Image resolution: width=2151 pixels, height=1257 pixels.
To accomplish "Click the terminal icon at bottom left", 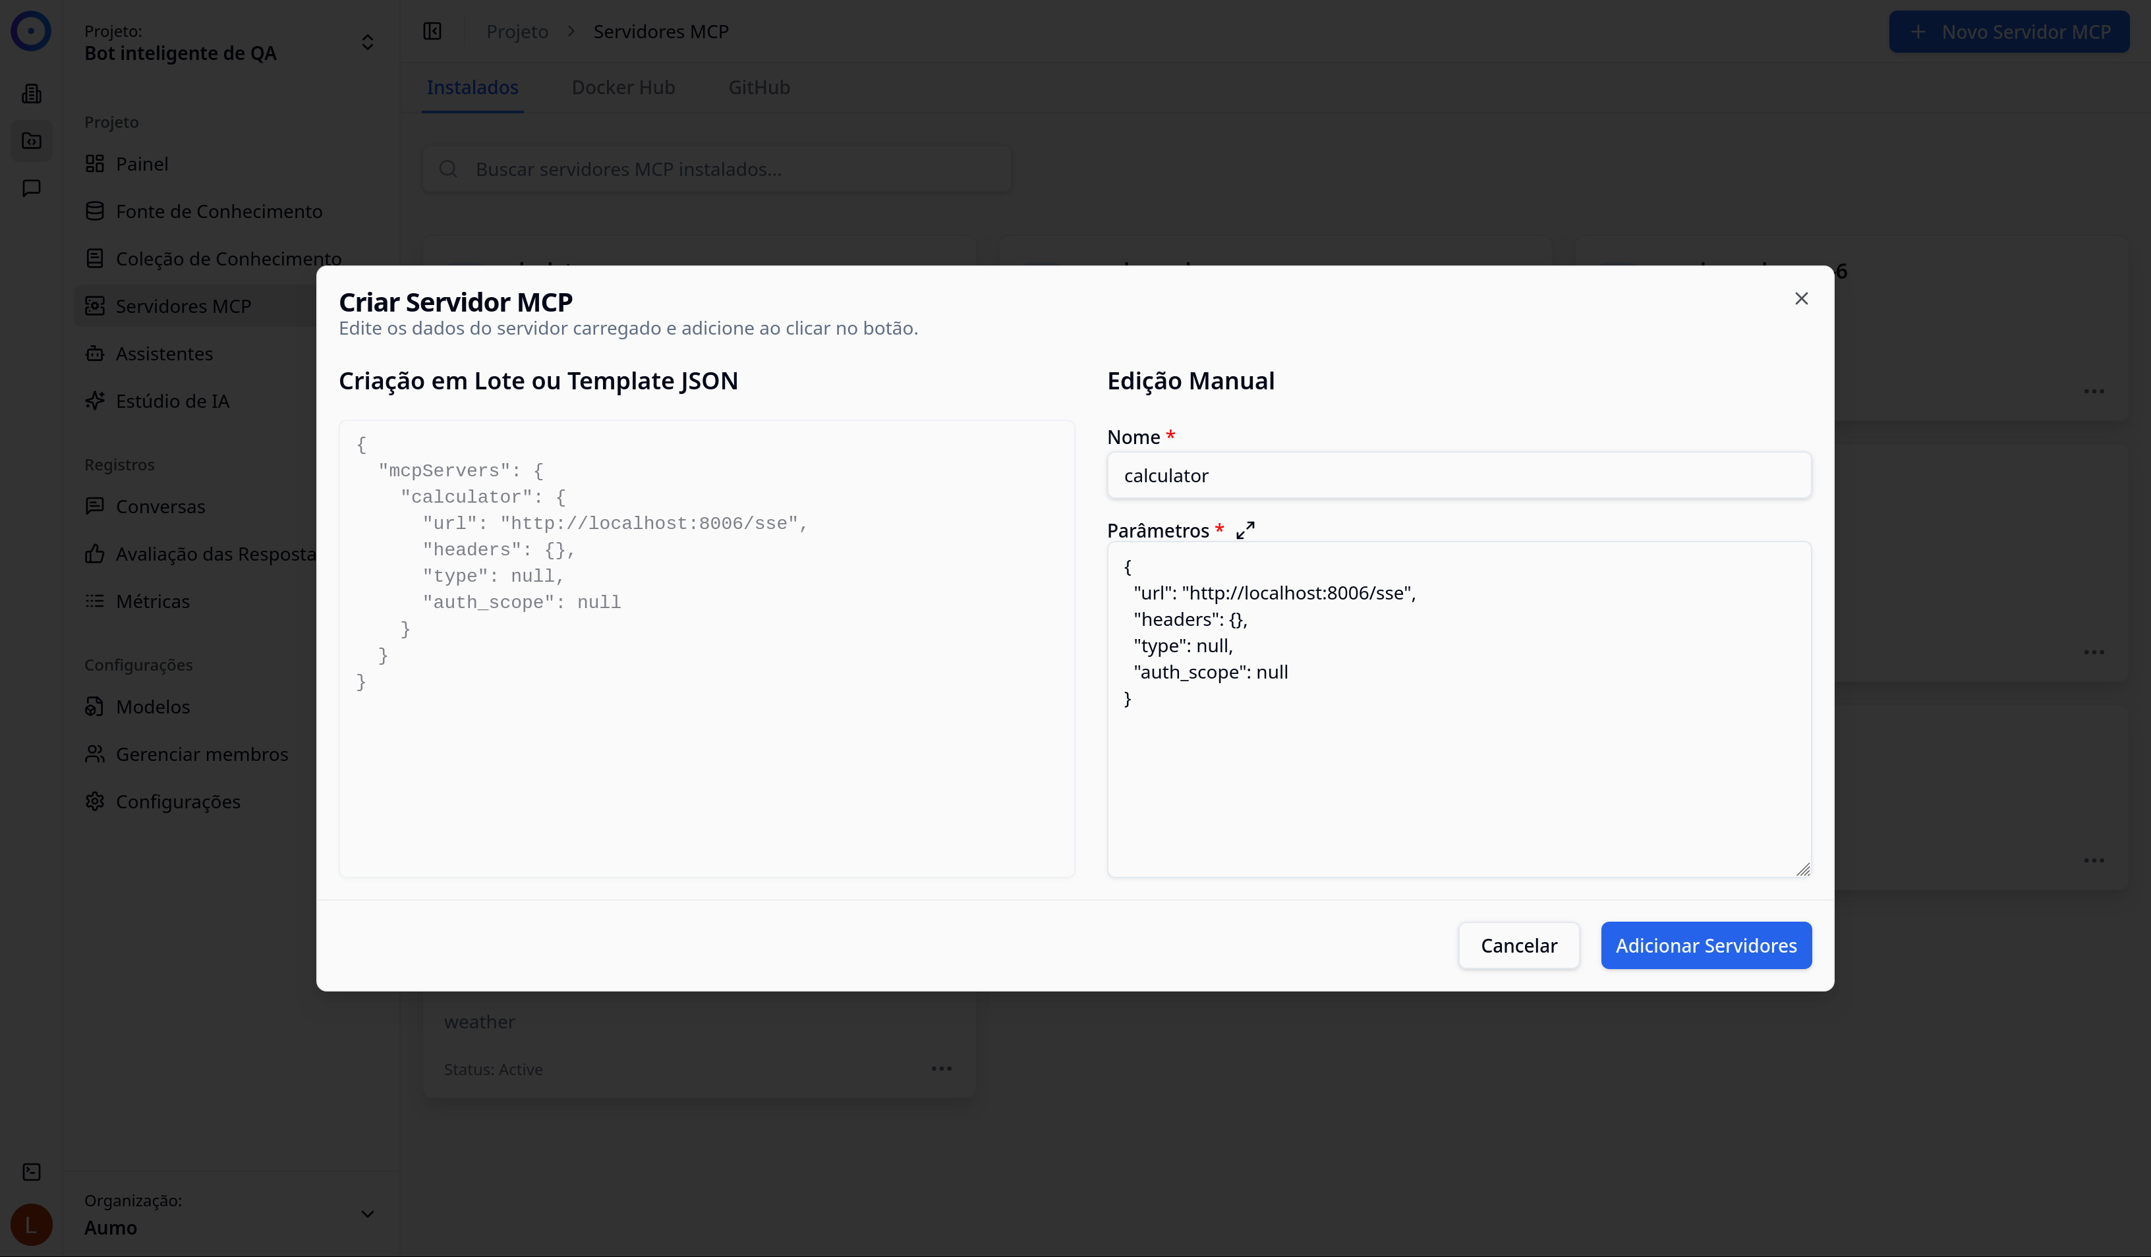I will (x=32, y=1171).
